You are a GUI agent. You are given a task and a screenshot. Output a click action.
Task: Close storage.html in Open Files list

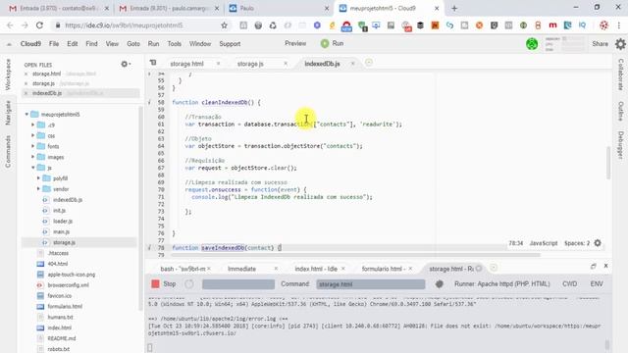(x=26, y=74)
